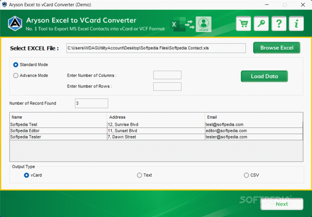Select the Softpedia Tester name cell

[58, 137]
